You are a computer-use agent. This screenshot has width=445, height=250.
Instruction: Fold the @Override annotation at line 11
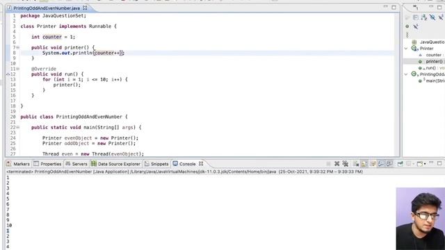click(x=18, y=69)
